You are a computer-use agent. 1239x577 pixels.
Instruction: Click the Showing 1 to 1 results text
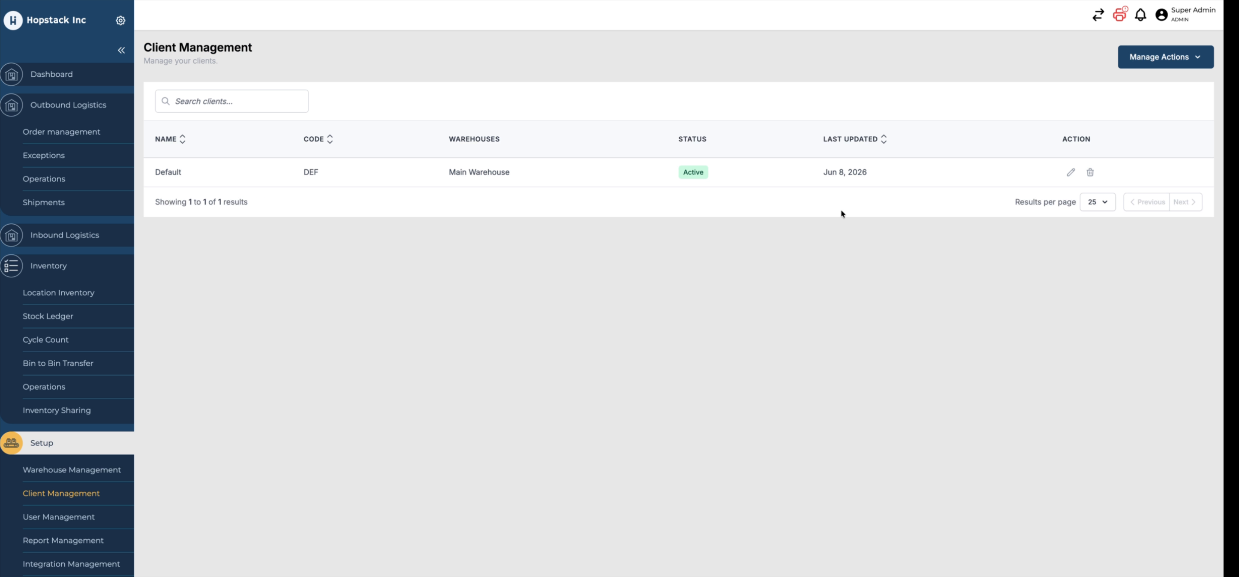(201, 202)
